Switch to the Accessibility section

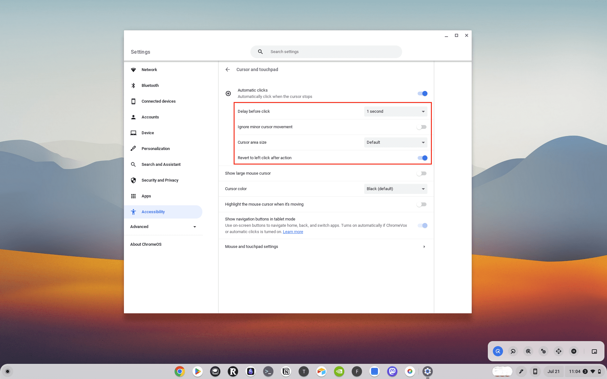pos(153,212)
